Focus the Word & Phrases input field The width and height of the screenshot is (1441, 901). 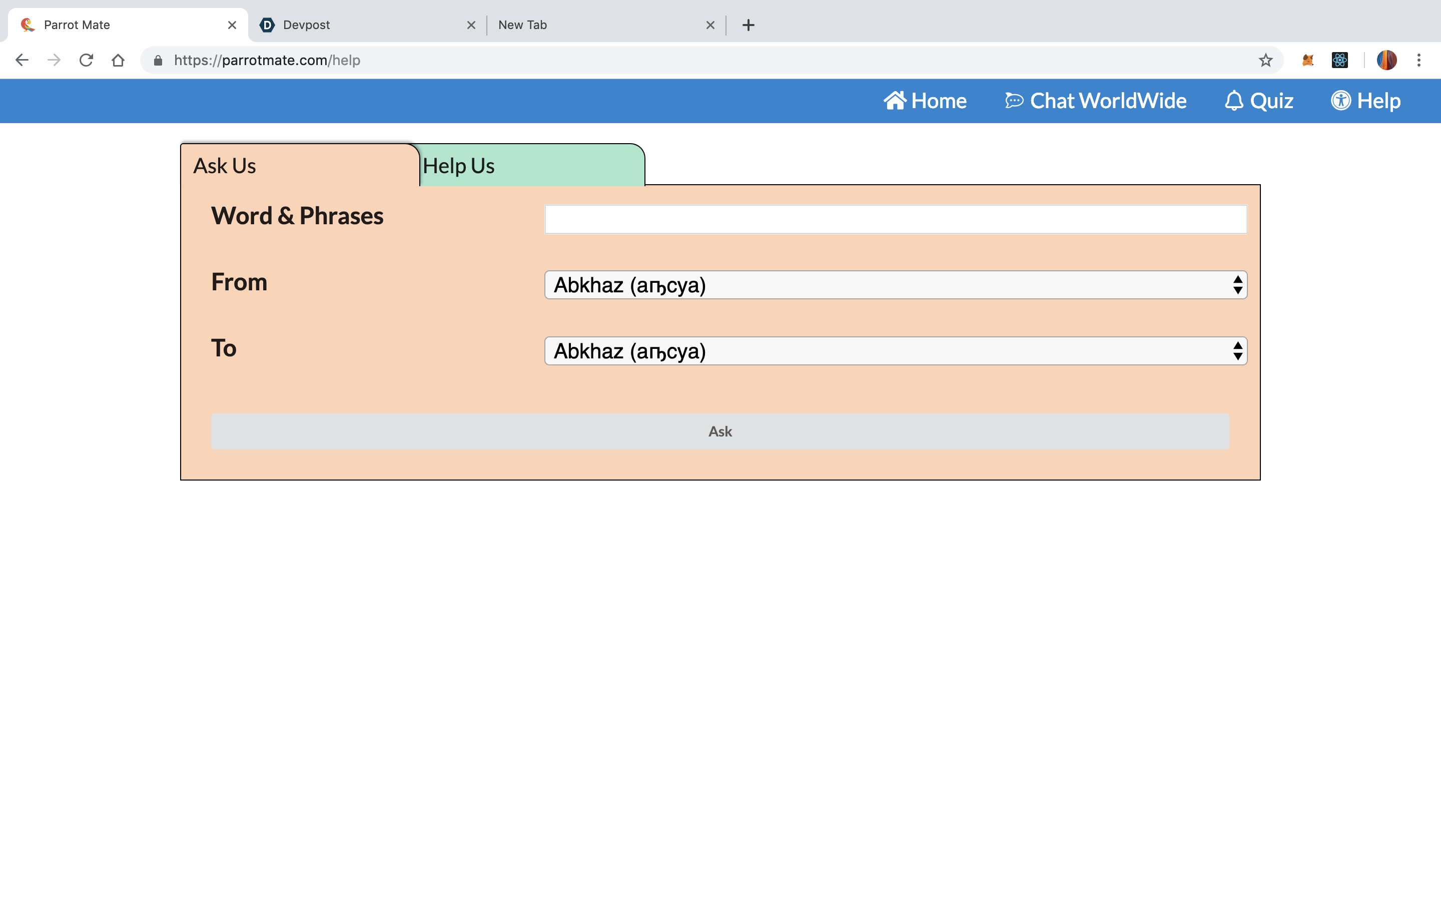click(x=895, y=219)
